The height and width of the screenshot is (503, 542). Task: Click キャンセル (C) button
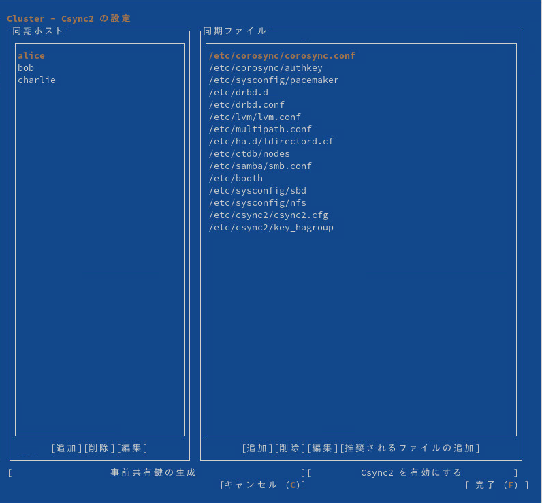(x=263, y=485)
